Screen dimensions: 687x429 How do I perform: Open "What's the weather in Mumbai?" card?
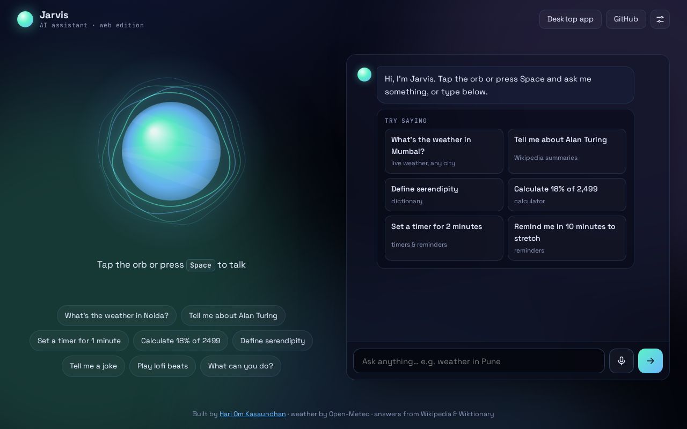[444, 151]
